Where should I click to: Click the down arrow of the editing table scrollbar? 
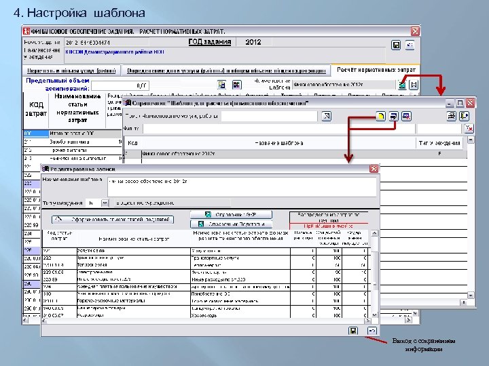coord(374,315)
